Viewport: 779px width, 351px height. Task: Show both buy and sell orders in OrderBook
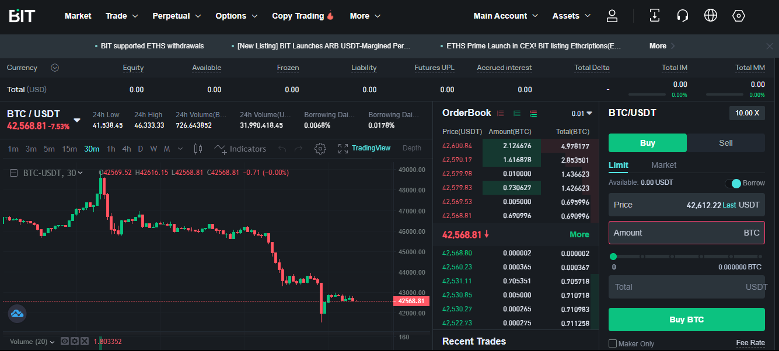(533, 113)
